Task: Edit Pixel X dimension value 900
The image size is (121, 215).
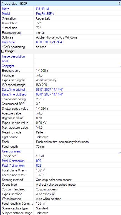Action: pyautogui.click(x=39, y=161)
